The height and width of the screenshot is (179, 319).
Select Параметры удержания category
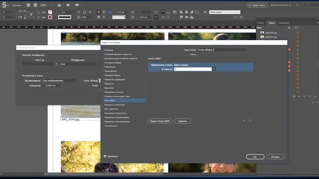tap(115, 80)
